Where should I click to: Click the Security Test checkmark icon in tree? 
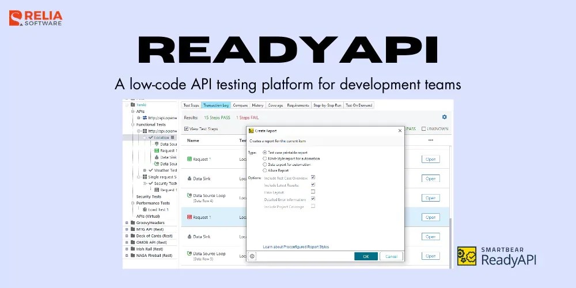(150, 183)
